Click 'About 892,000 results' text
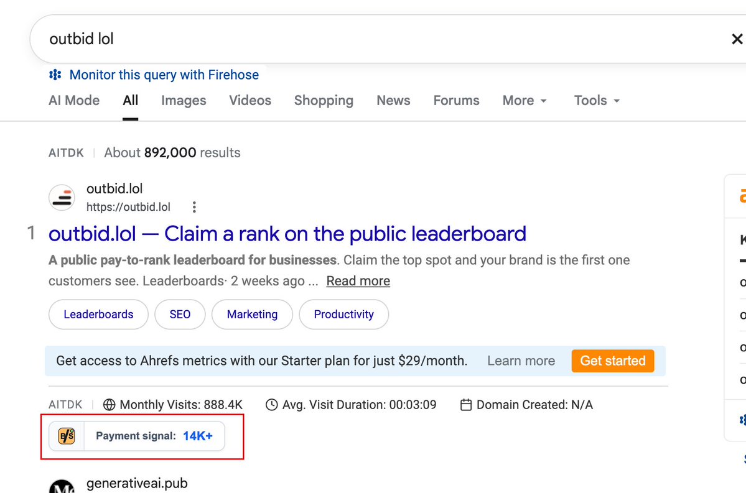The image size is (746, 493). click(172, 152)
